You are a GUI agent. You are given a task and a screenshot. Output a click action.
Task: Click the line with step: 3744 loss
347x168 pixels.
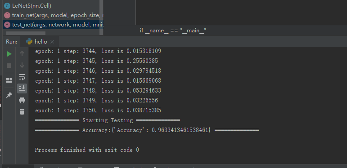[98, 51]
